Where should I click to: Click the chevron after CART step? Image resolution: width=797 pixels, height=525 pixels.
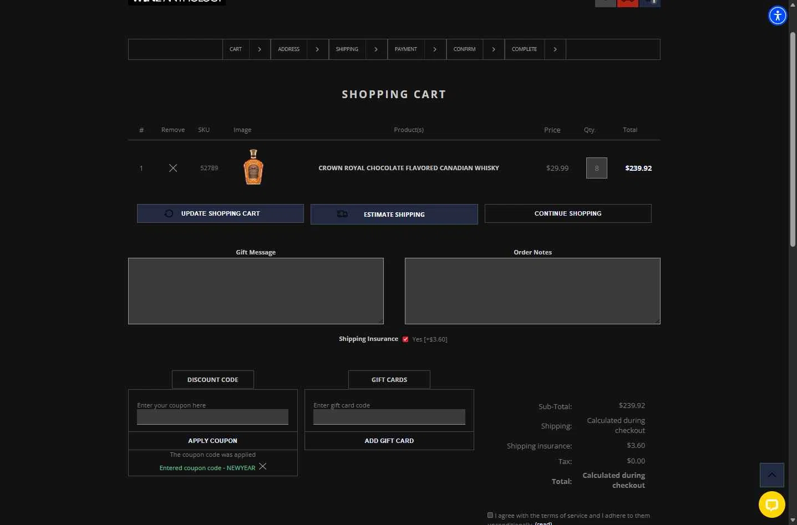pyautogui.click(x=260, y=49)
